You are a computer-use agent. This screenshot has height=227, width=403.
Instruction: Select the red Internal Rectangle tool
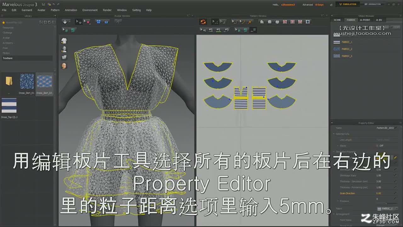[x=292, y=22]
